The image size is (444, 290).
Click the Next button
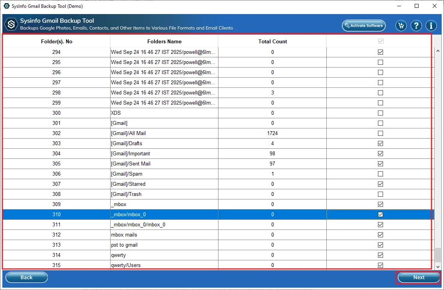419,278
